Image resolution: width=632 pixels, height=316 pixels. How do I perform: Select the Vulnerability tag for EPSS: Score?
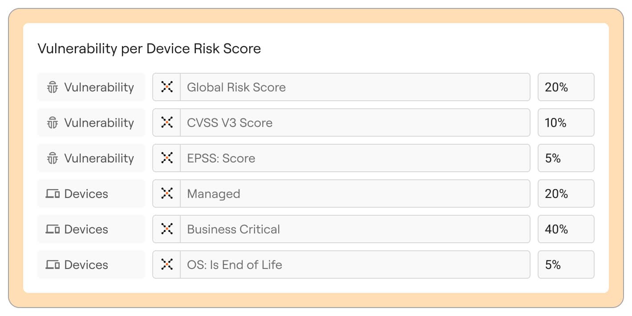(x=91, y=158)
